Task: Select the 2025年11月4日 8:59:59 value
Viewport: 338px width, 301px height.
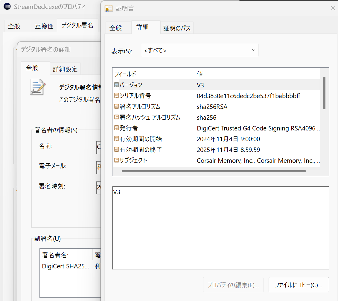Action: click(x=228, y=150)
